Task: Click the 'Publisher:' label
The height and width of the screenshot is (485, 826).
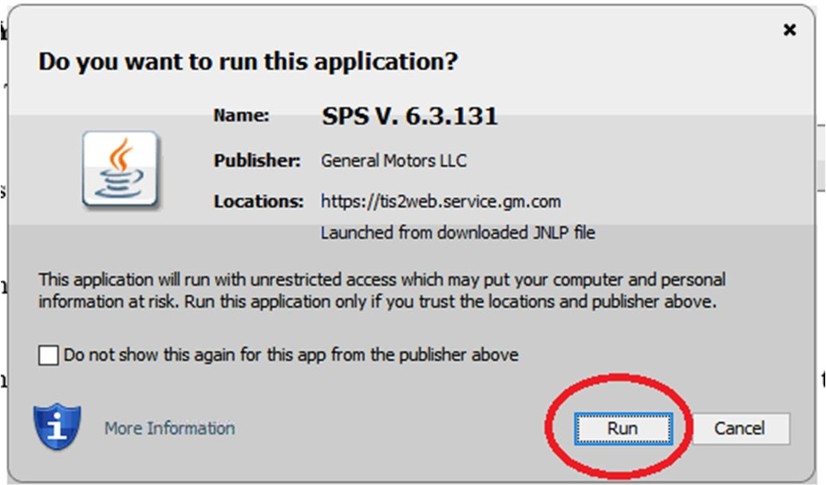Action: (257, 160)
